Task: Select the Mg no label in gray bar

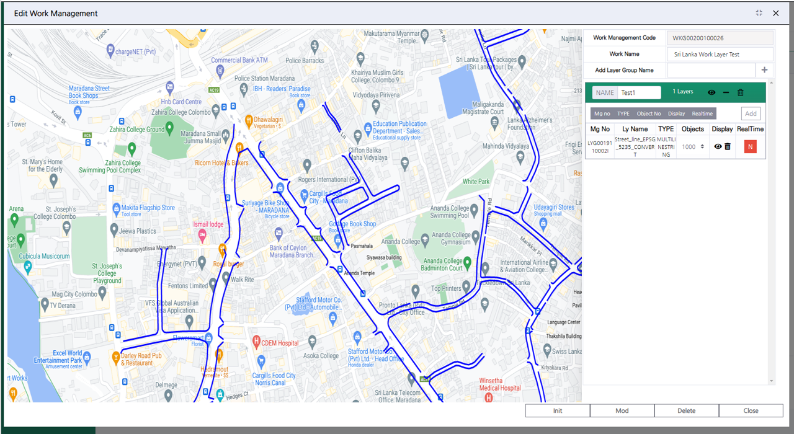Action: (x=602, y=113)
